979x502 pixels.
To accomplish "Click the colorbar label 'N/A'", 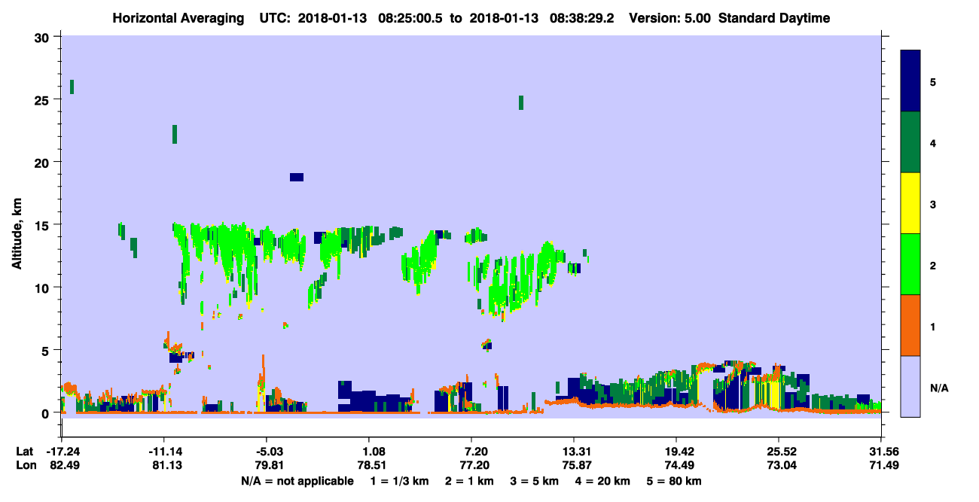I will [939, 388].
